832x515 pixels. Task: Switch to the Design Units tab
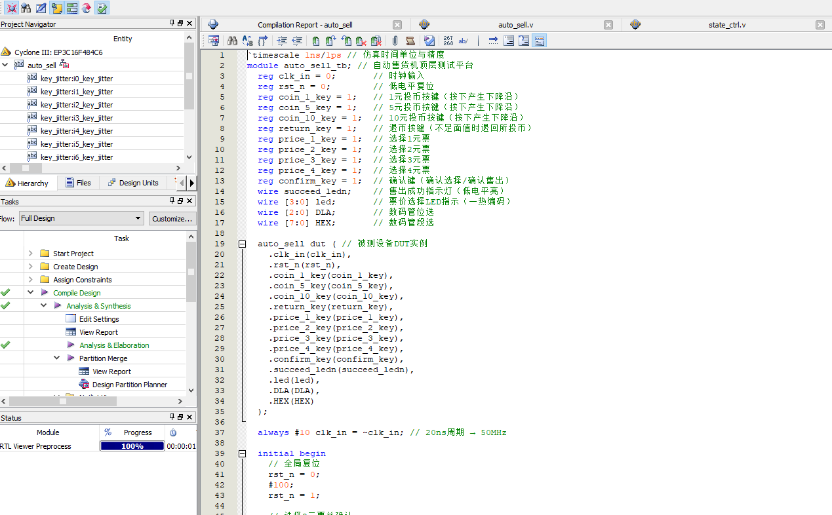(133, 183)
